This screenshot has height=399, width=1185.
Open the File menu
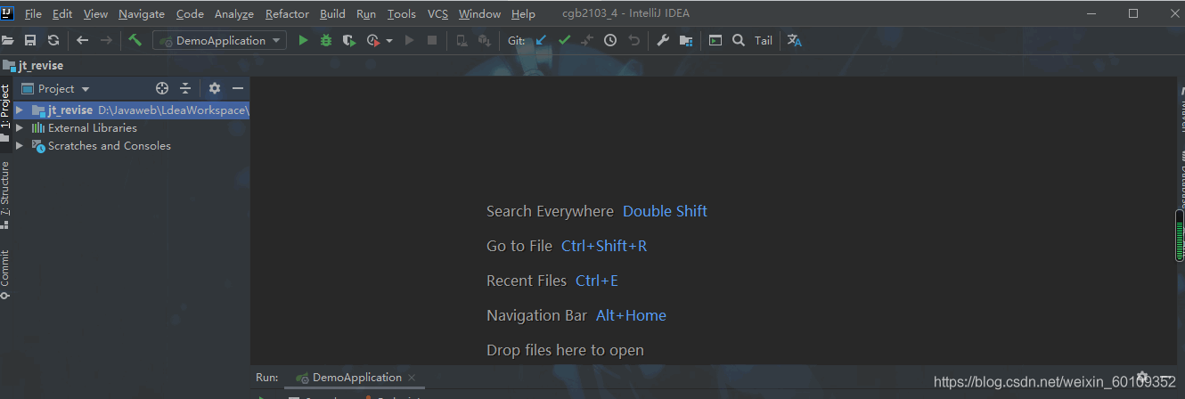tap(33, 14)
